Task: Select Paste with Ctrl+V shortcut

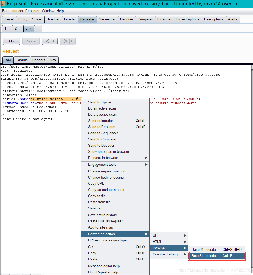Action: pyautogui.click(x=115, y=259)
